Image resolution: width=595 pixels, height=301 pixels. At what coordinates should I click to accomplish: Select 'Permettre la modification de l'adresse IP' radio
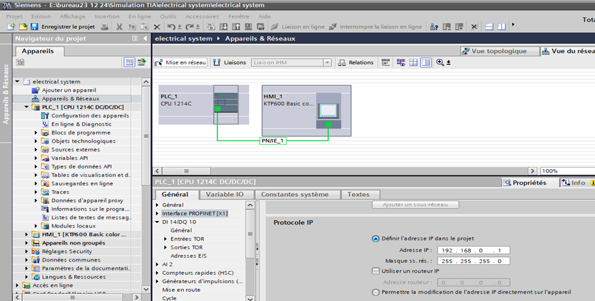click(376, 292)
